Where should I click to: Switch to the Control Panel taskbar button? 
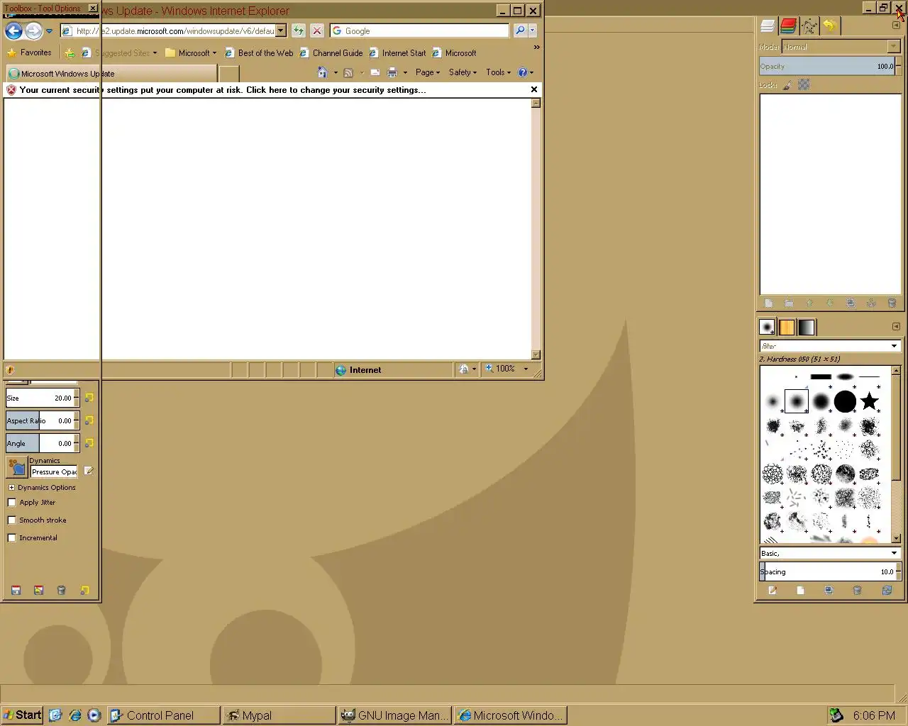[x=163, y=715]
